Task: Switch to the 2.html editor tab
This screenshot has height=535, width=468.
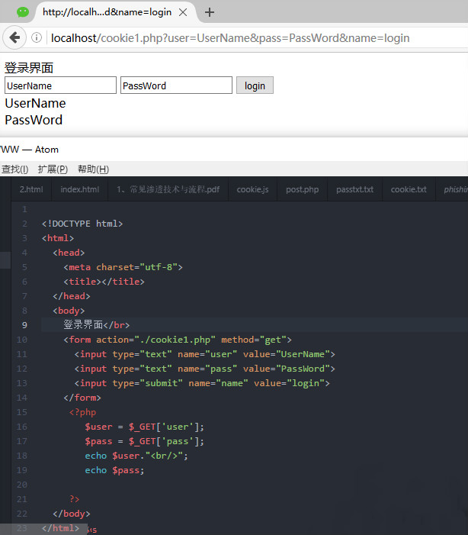Action: click(x=31, y=189)
